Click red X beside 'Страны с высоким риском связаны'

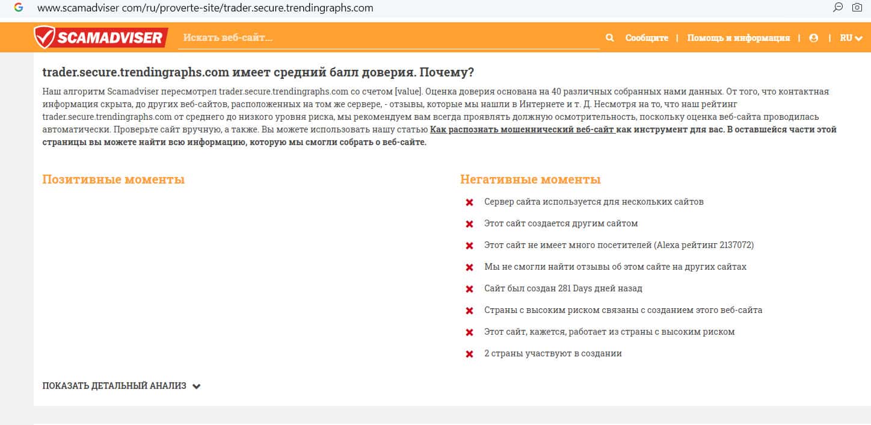click(469, 311)
